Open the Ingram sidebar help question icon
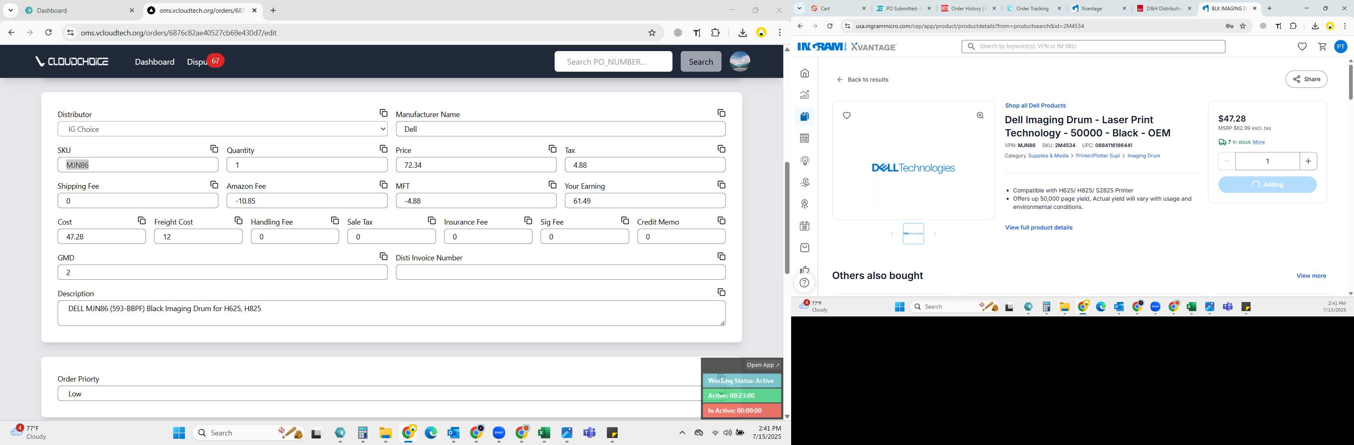Image resolution: width=1354 pixels, height=445 pixels. (805, 283)
